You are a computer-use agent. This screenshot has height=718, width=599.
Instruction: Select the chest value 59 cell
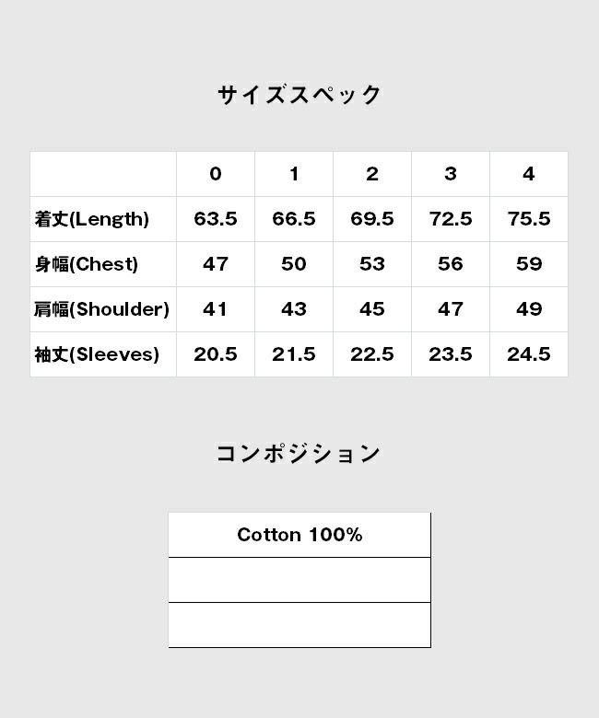coord(529,264)
